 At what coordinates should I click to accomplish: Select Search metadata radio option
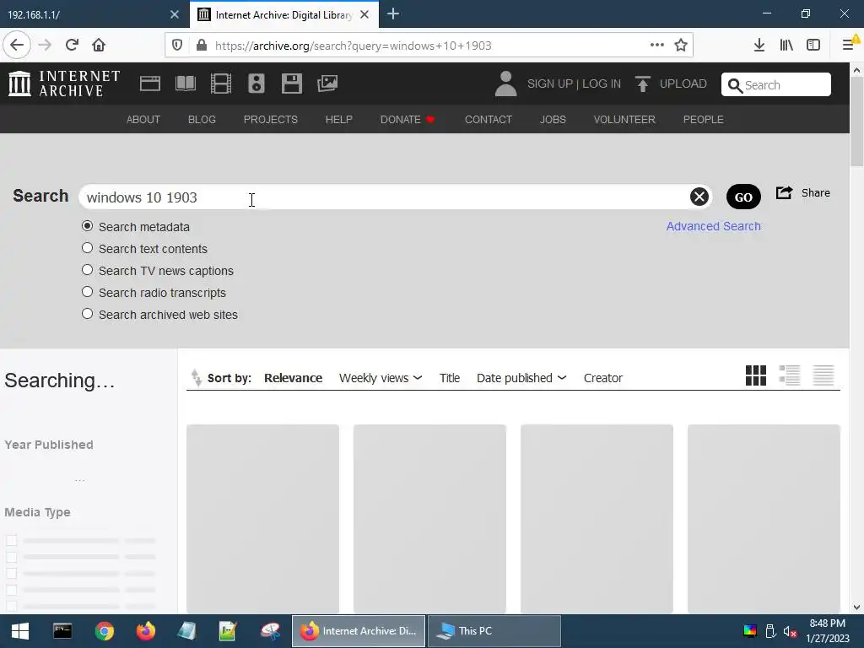click(87, 226)
